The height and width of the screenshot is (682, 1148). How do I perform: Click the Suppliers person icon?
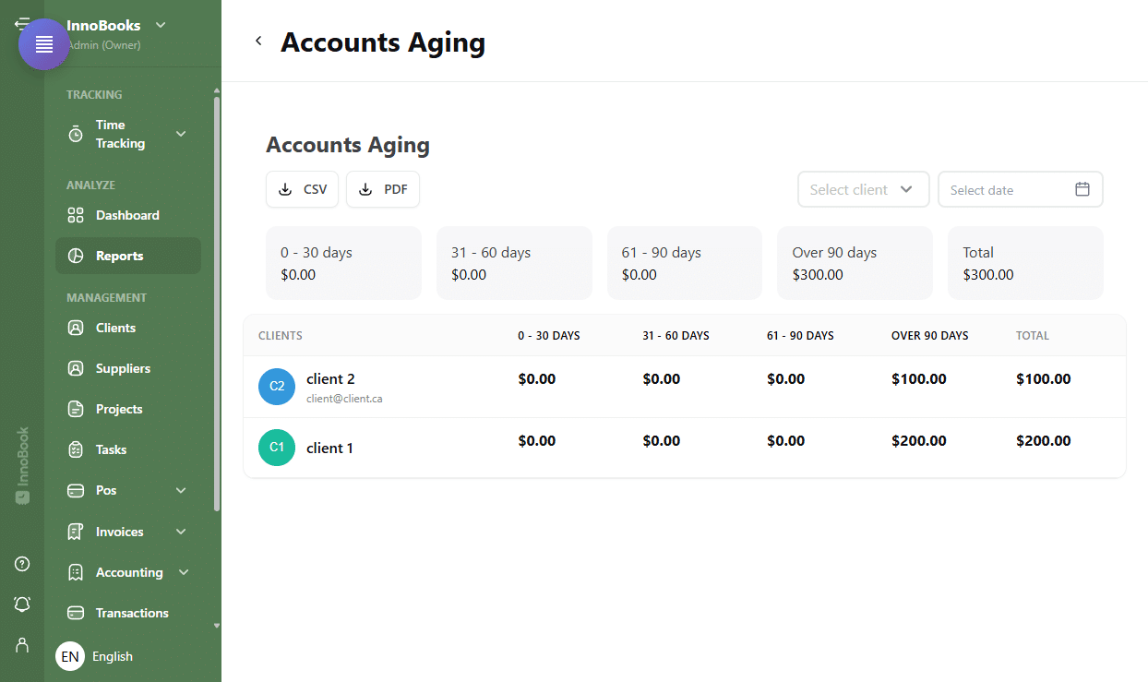pyautogui.click(x=76, y=368)
